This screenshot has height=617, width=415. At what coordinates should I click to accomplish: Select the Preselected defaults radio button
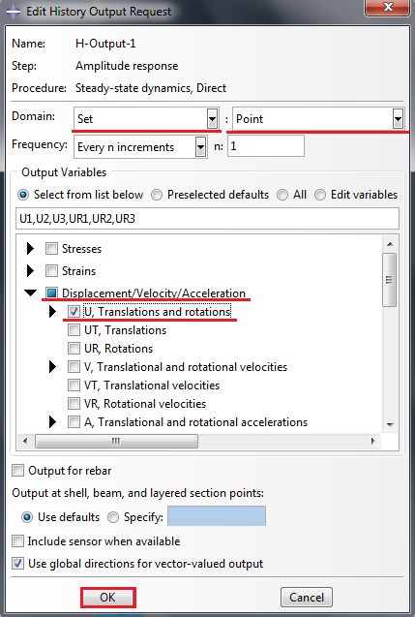157,195
